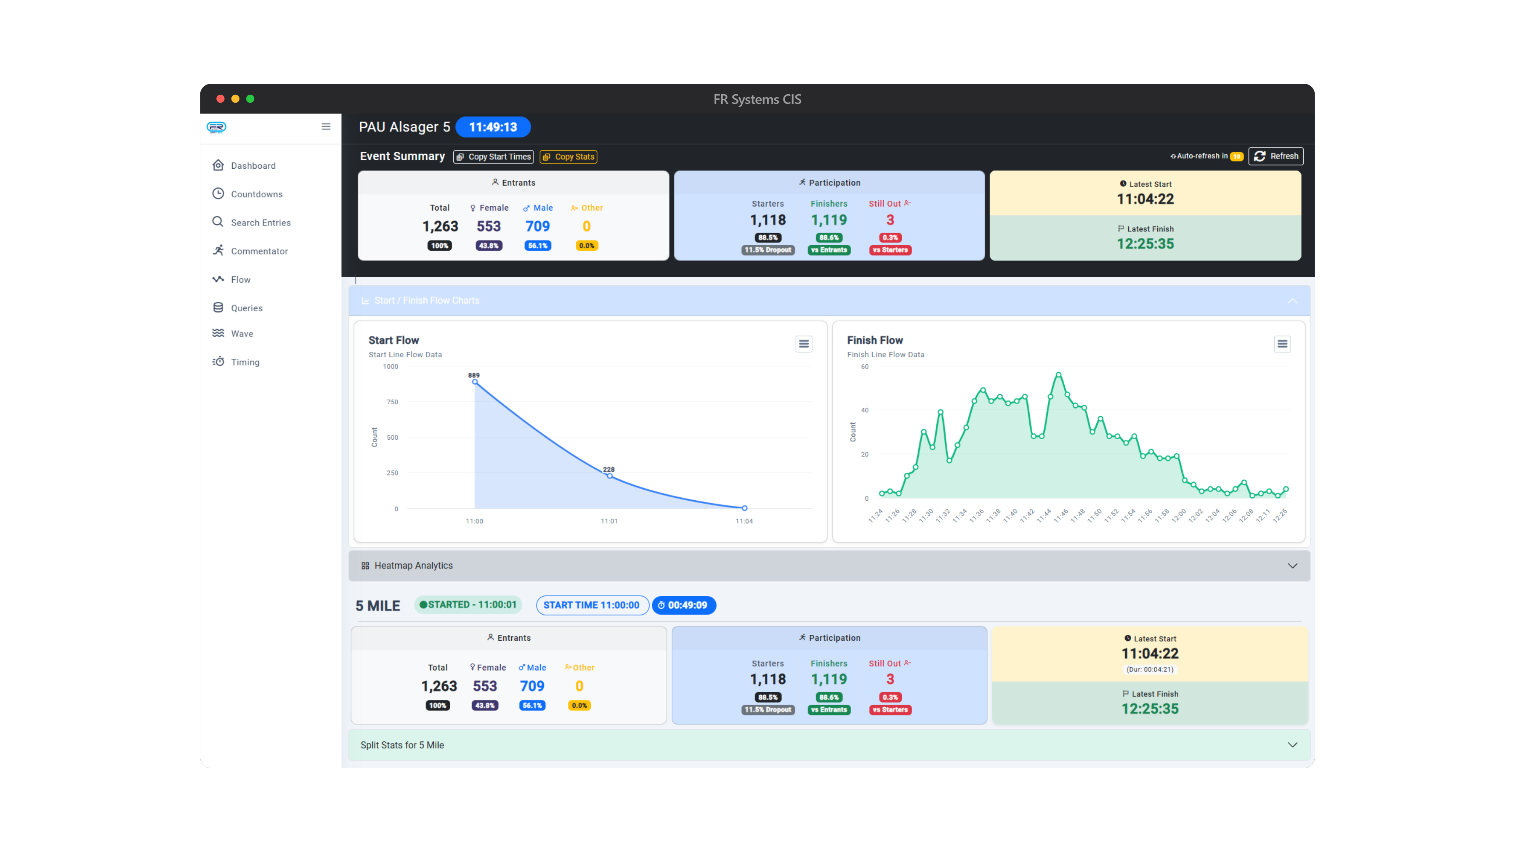The width and height of the screenshot is (1515, 852).
Task: Open the Commentator runner icon
Action: 218,250
